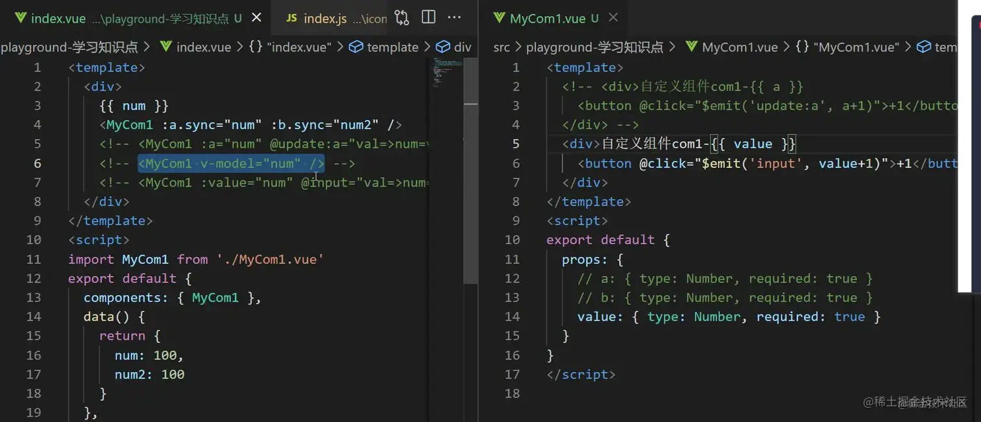Screen dimensions: 981x422
Task: Open left breadcrumb playground-学习知识点 folder
Action: coord(69,47)
